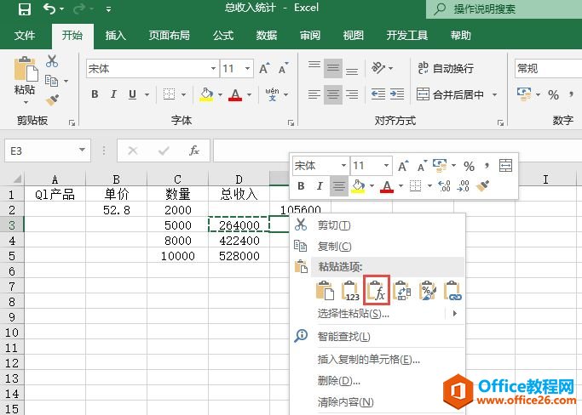This screenshot has height=415, width=582.
Task: Click mini toolbar increase decimal icon
Action: pos(444,186)
